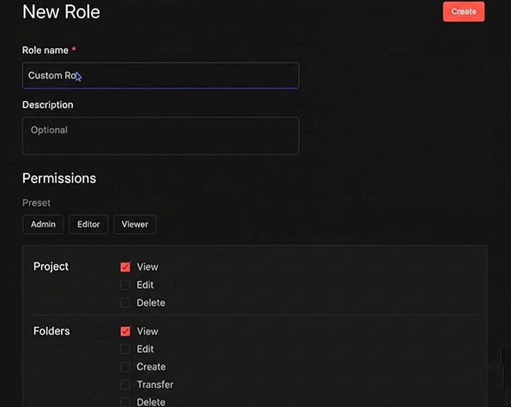Check the Folders Create permission box
This screenshot has width=511, height=407.
125,367
